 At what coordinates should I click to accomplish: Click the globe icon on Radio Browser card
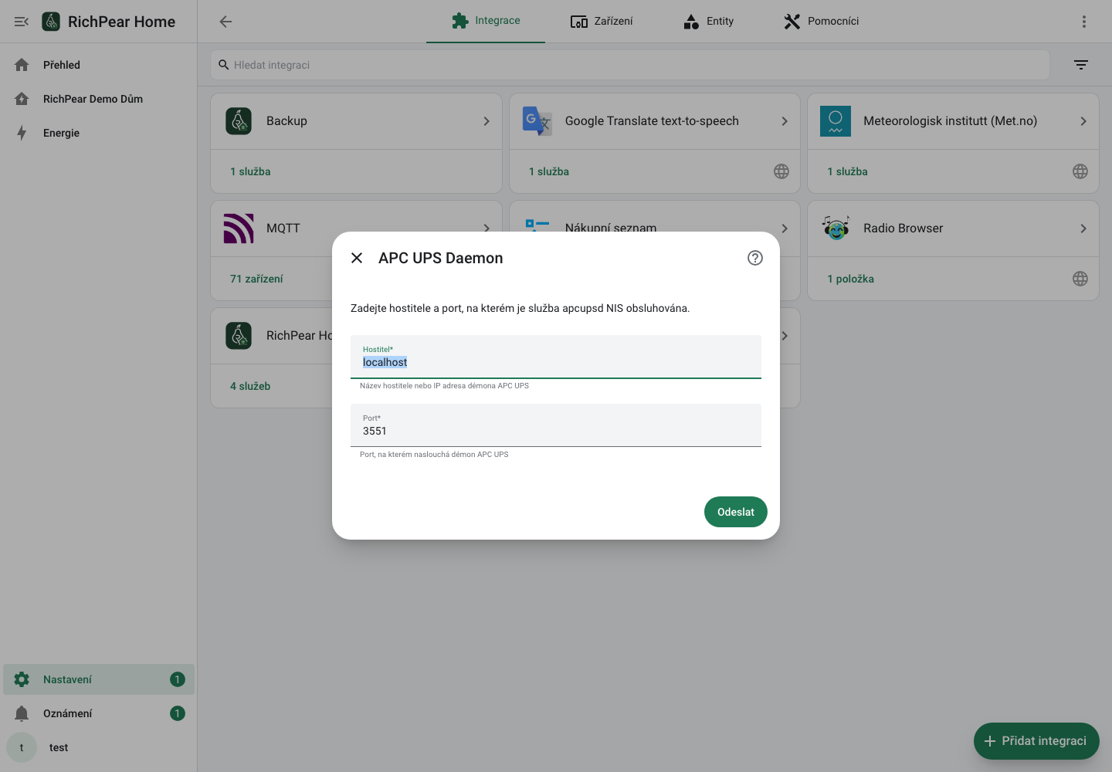point(1080,279)
